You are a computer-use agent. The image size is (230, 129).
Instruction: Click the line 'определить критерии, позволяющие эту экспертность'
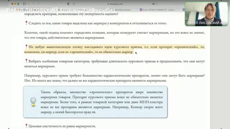(71, 14)
